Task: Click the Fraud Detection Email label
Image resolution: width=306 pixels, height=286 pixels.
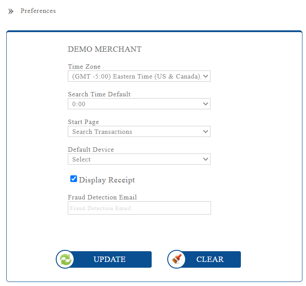Action: click(x=102, y=197)
